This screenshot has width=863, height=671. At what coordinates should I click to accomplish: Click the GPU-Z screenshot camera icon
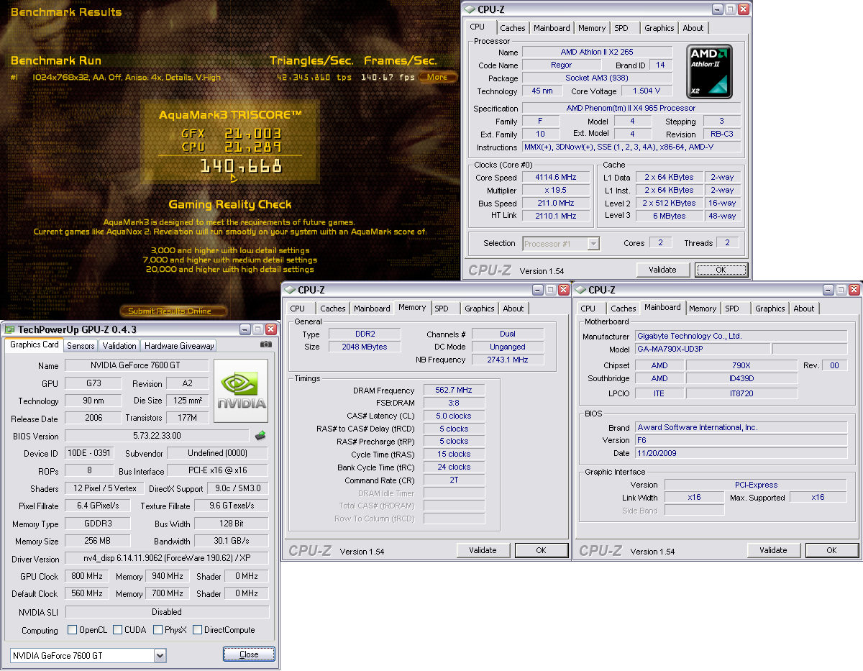[266, 344]
